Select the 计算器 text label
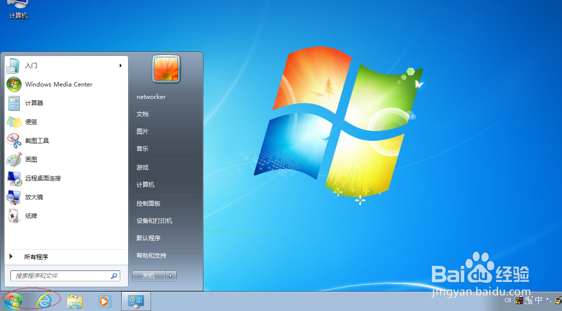The height and width of the screenshot is (311, 562). point(34,103)
